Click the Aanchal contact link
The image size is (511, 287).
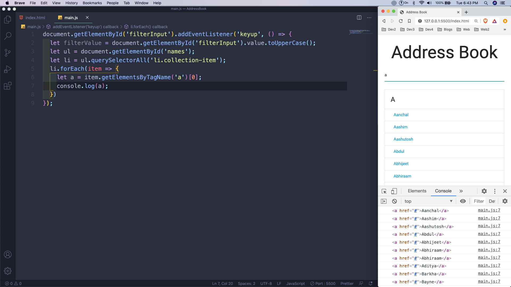coord(401,115)
